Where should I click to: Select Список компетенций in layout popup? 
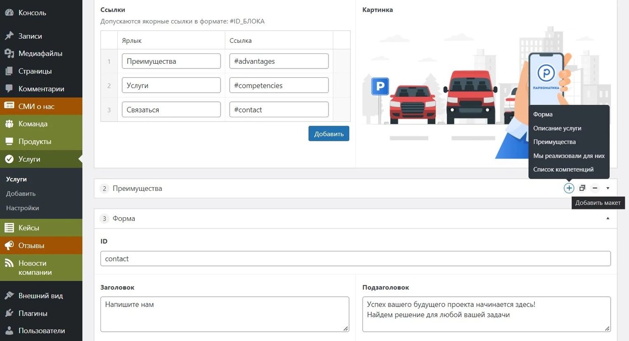click(x=563, y=169)
